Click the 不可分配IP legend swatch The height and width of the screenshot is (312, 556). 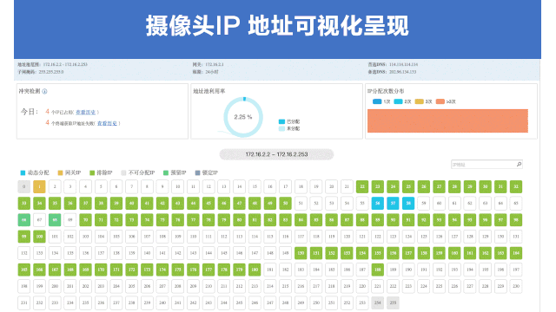tap(123, 172)
